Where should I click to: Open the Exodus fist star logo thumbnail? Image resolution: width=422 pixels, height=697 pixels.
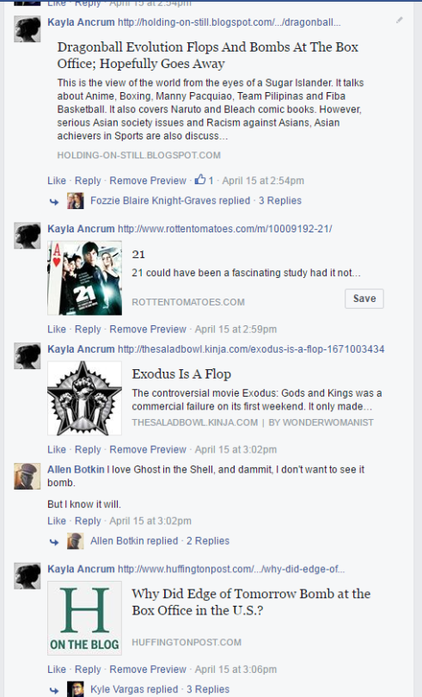[85, 398]
